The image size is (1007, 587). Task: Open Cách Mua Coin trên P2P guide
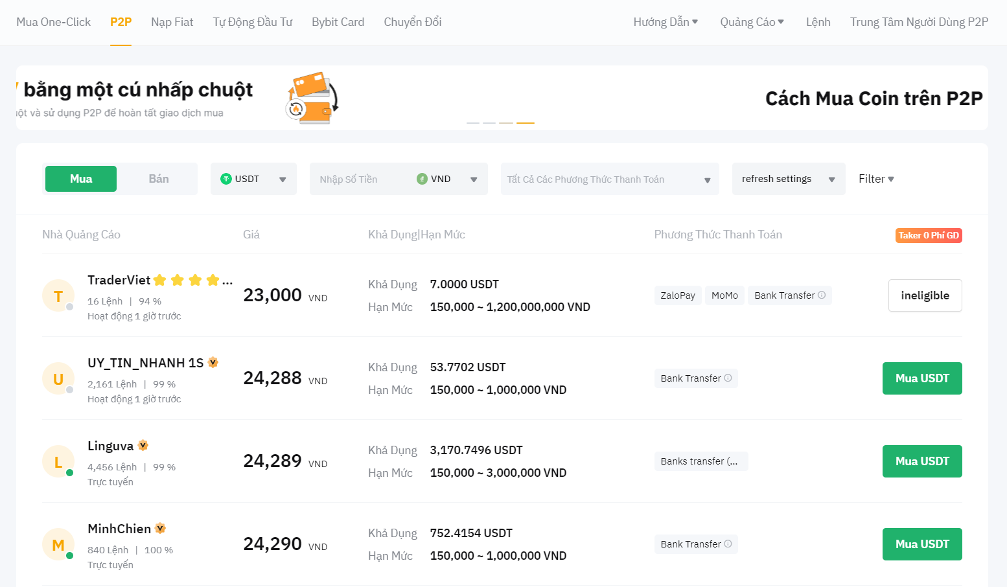[x=874, y=98]
